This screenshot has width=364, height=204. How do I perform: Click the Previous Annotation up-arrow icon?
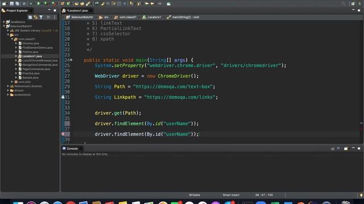(x=139, y=3)
